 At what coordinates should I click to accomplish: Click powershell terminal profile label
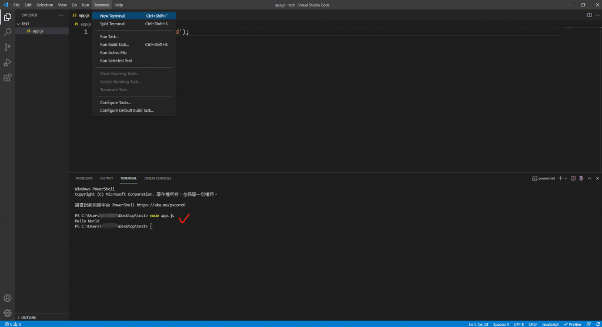(543, 178)
